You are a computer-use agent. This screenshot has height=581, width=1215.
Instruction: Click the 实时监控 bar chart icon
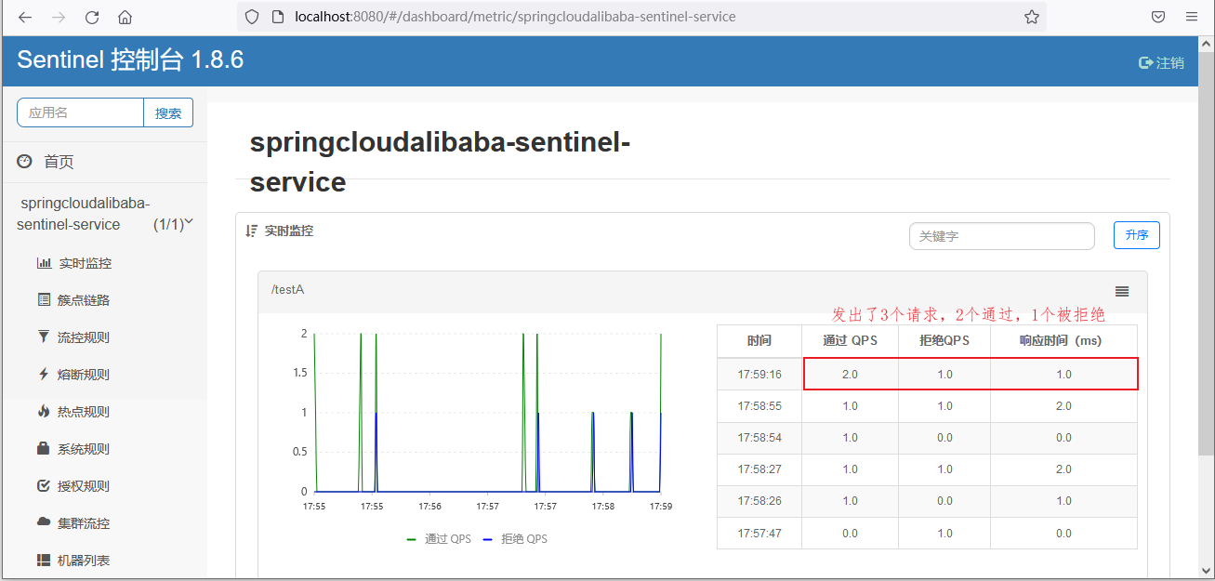pyautogui.click(x=44, y=263)
